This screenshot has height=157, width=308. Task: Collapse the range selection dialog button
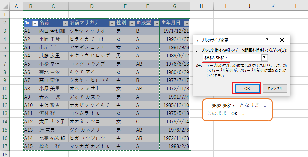click(x=264, y=58)
